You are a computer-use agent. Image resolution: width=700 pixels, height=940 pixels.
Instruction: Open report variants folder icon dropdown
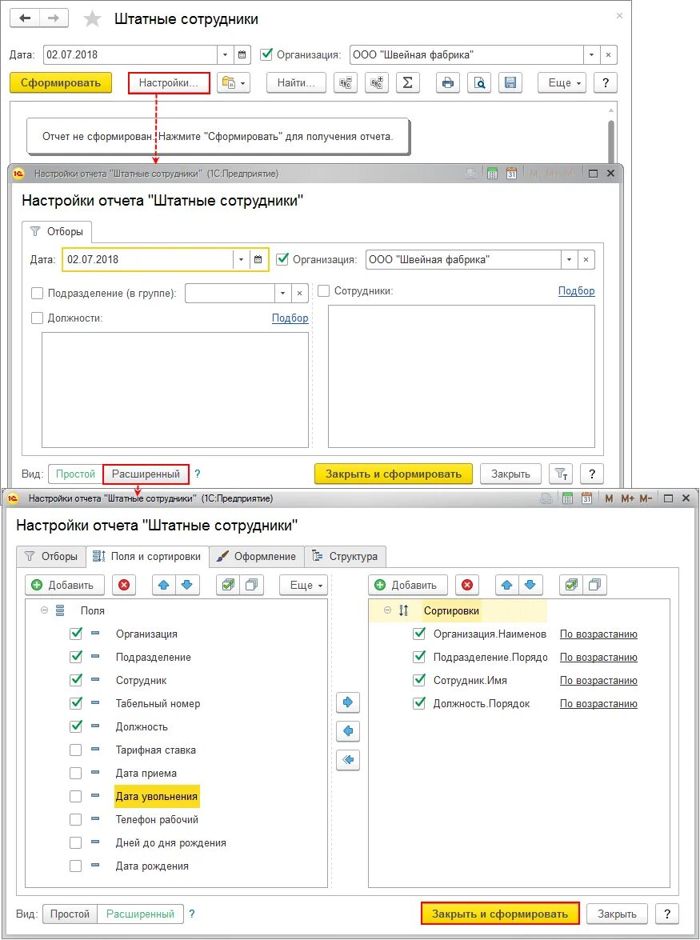233,82
